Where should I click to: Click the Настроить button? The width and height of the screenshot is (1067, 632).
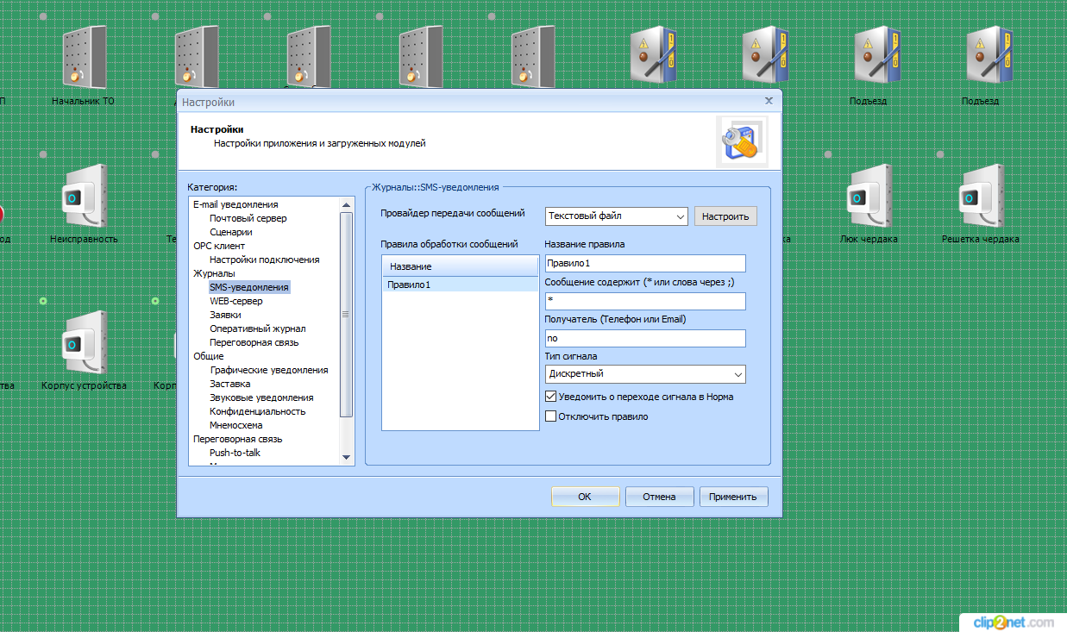click(725, 216)
